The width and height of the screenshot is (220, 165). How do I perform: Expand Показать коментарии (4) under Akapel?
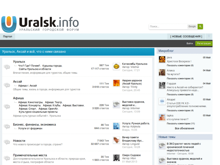180,111
